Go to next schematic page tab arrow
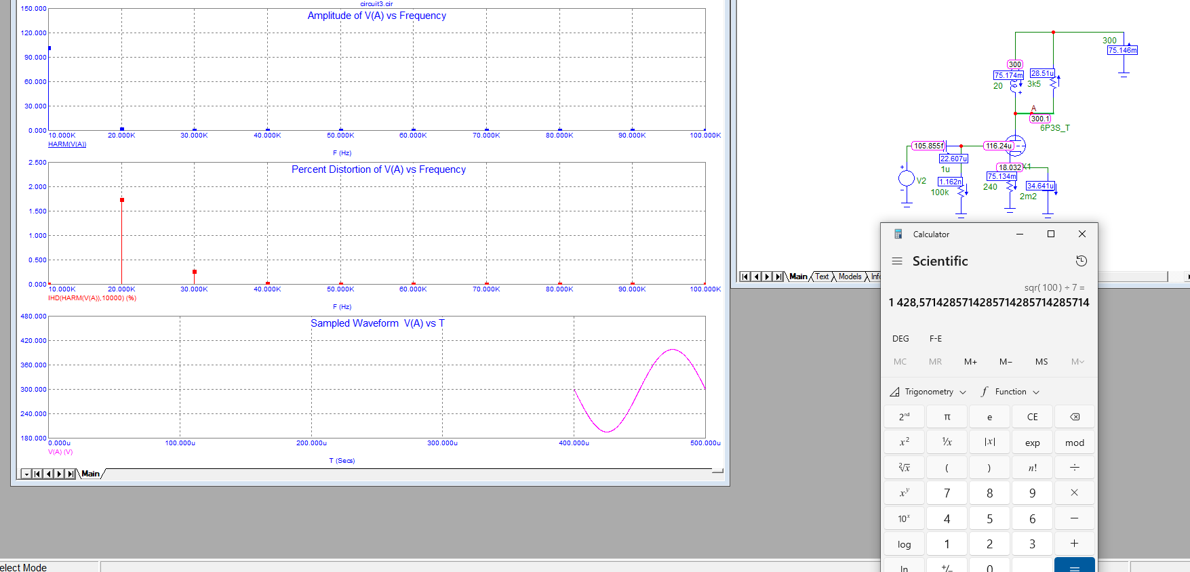Image resolution: width=1190 pixels, height=572 pixels. pos(768,277)
